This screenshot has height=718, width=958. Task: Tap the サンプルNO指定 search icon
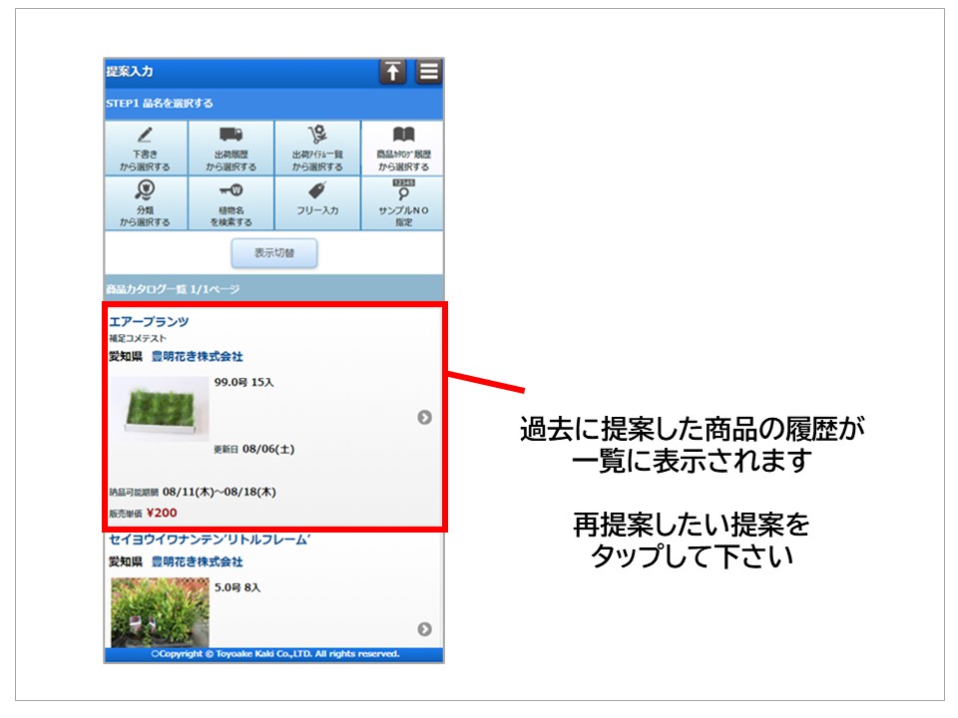[403, 190]
